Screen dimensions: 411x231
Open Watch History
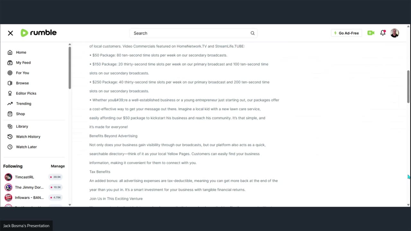point(28,137)
